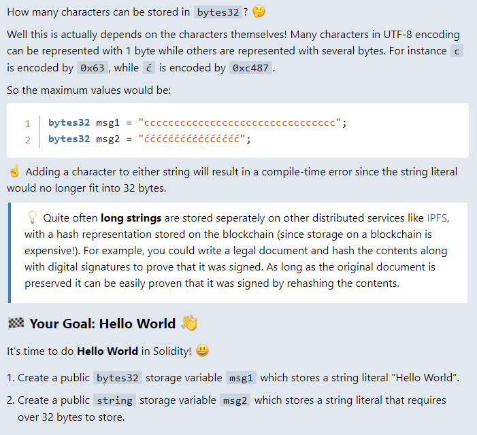Click the bytes32 code chip in the question

(x=217, y=12)
